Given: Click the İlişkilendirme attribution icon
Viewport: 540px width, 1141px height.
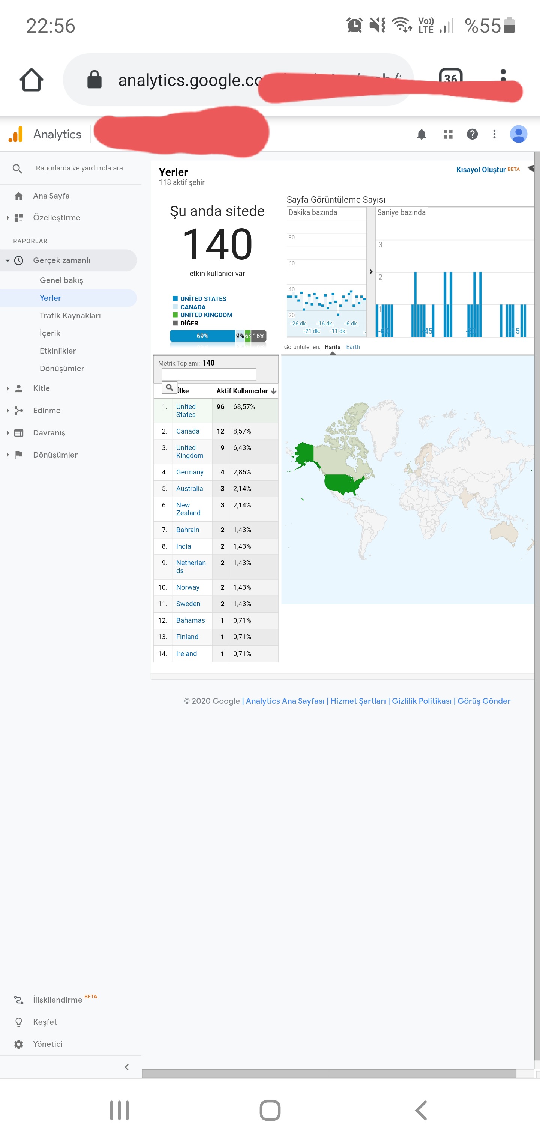Looking at the screenshot, I should pos(19,1000).
